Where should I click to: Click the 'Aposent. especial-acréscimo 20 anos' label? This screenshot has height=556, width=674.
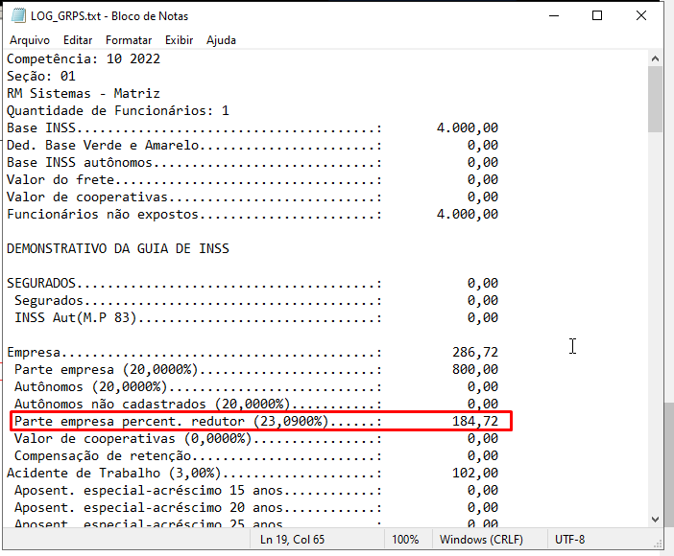point(149,507)
